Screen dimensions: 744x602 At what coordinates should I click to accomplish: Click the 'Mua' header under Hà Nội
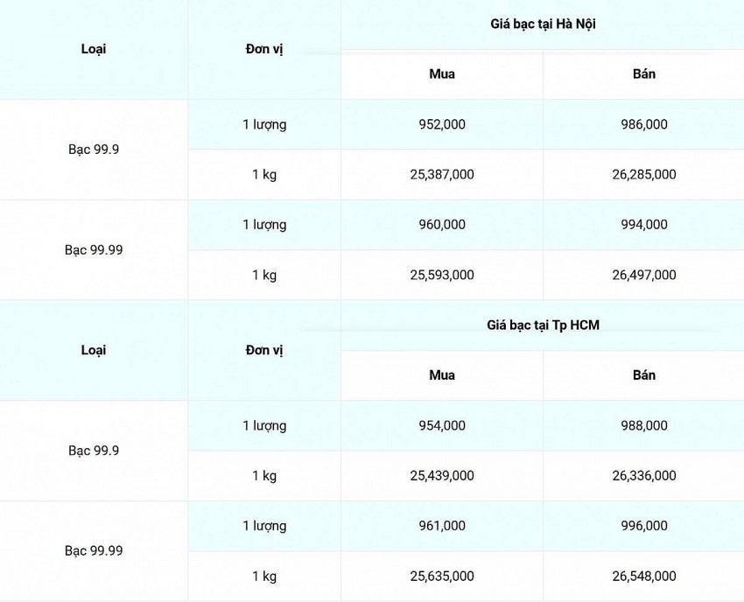(x=442, y=74)
